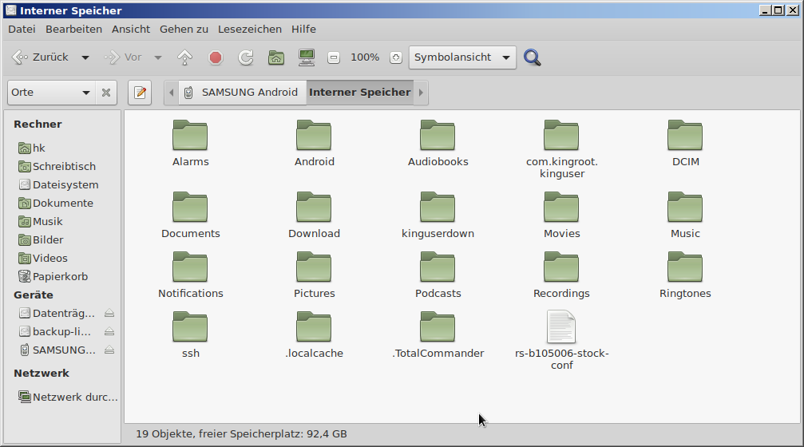The height and width of the screenshot is (447, 804).
Task: Click the magnifying glass search icon
Action: click(533, 57)
